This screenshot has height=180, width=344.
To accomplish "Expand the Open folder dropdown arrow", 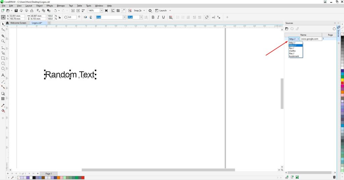I will [11, 10].
